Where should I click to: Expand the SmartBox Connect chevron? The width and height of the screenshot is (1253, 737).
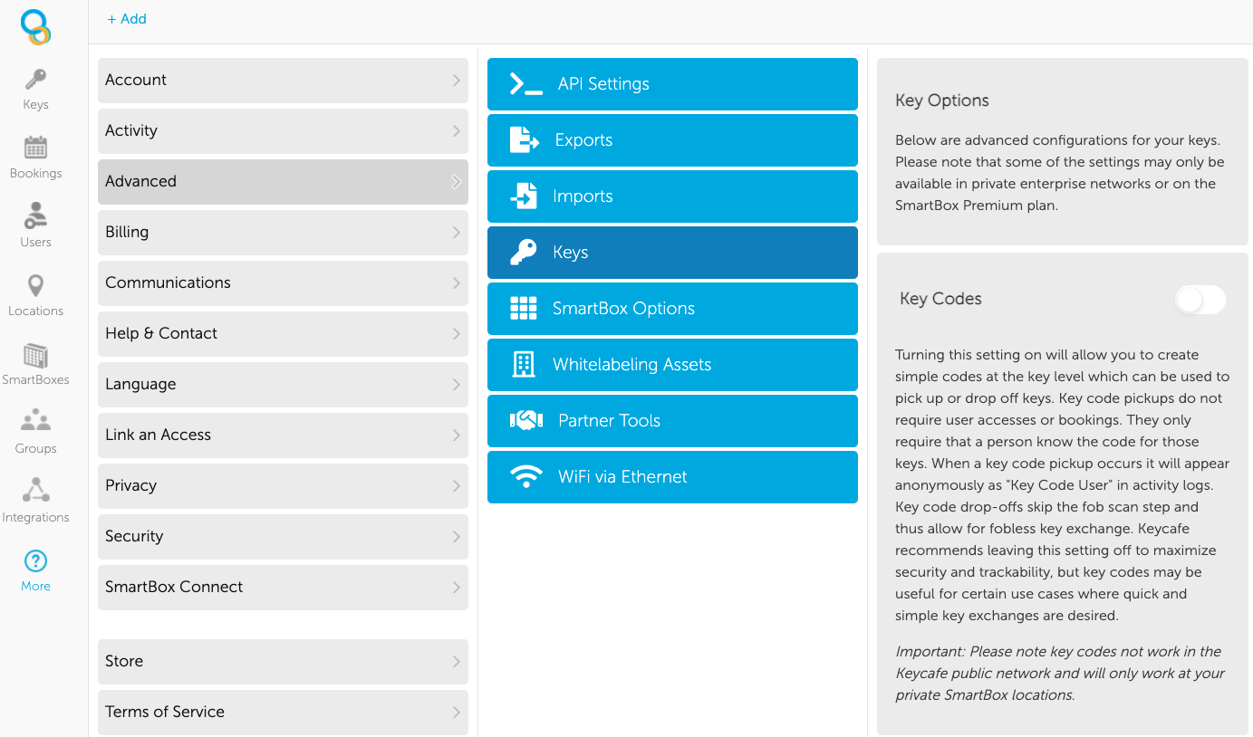coord(457,588)
